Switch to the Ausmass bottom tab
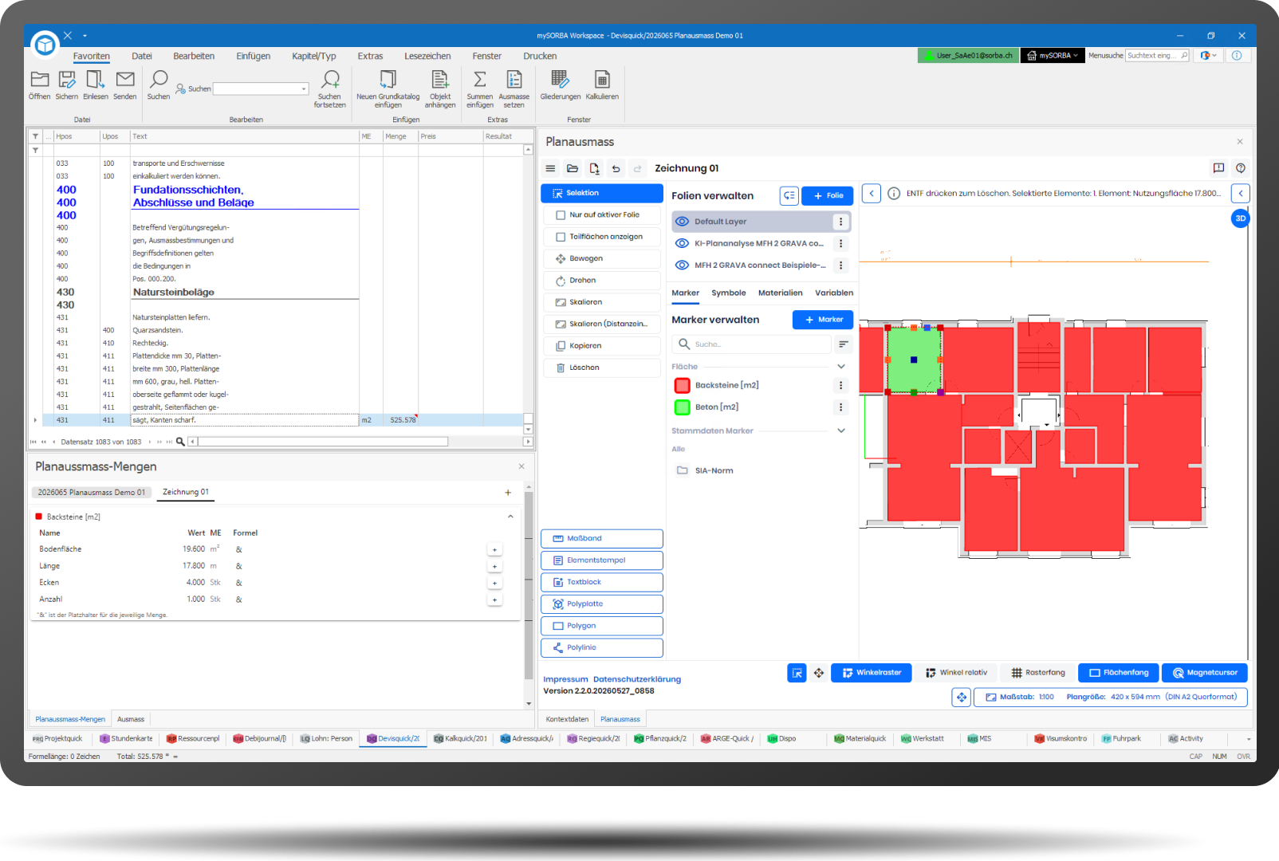 click(x=131, y=719)
